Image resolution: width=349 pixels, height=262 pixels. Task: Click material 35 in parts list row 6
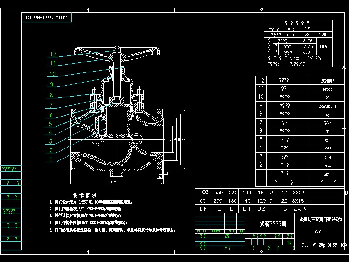328,132
